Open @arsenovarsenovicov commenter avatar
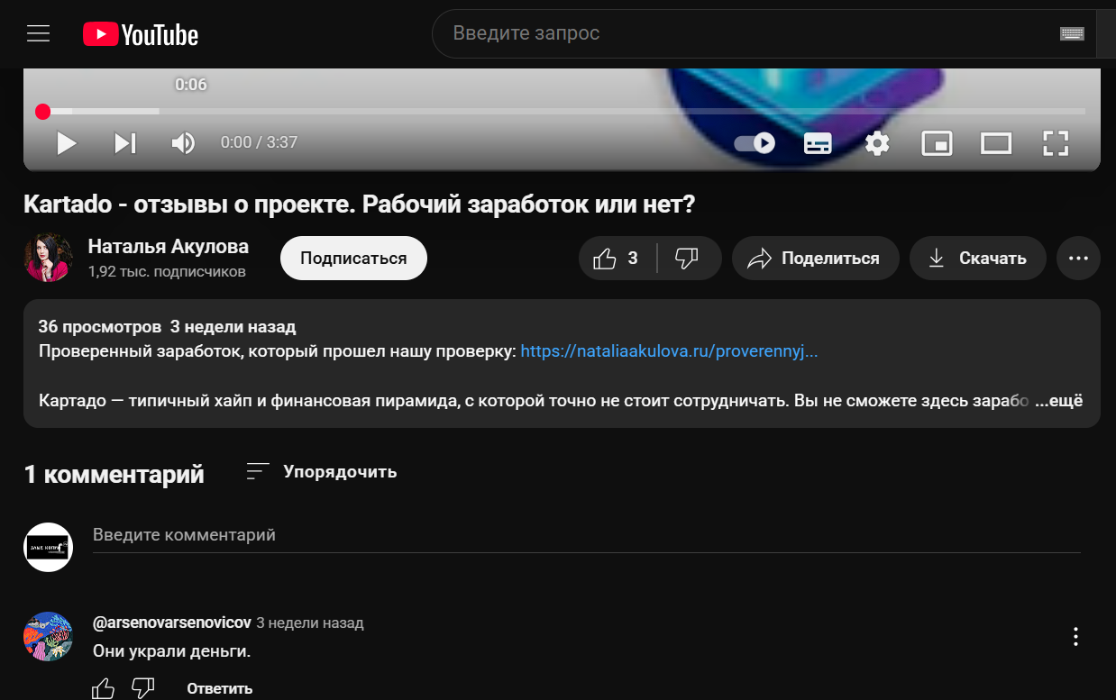The height and width of the screenshot is (700, 1116). tap(48, 637)
